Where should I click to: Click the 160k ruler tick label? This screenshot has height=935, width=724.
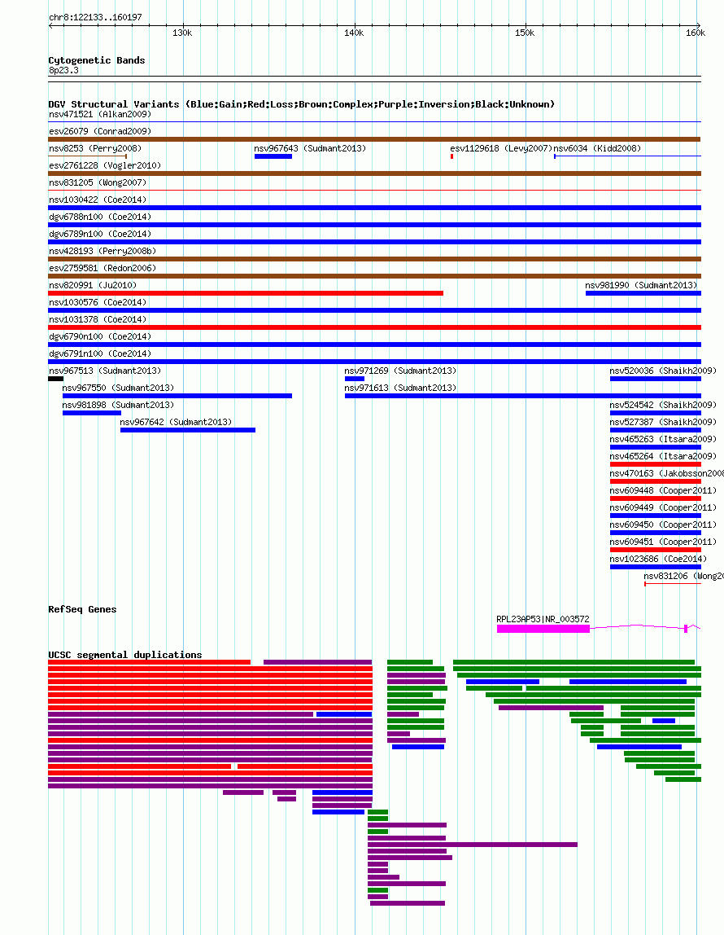[696, 33]
